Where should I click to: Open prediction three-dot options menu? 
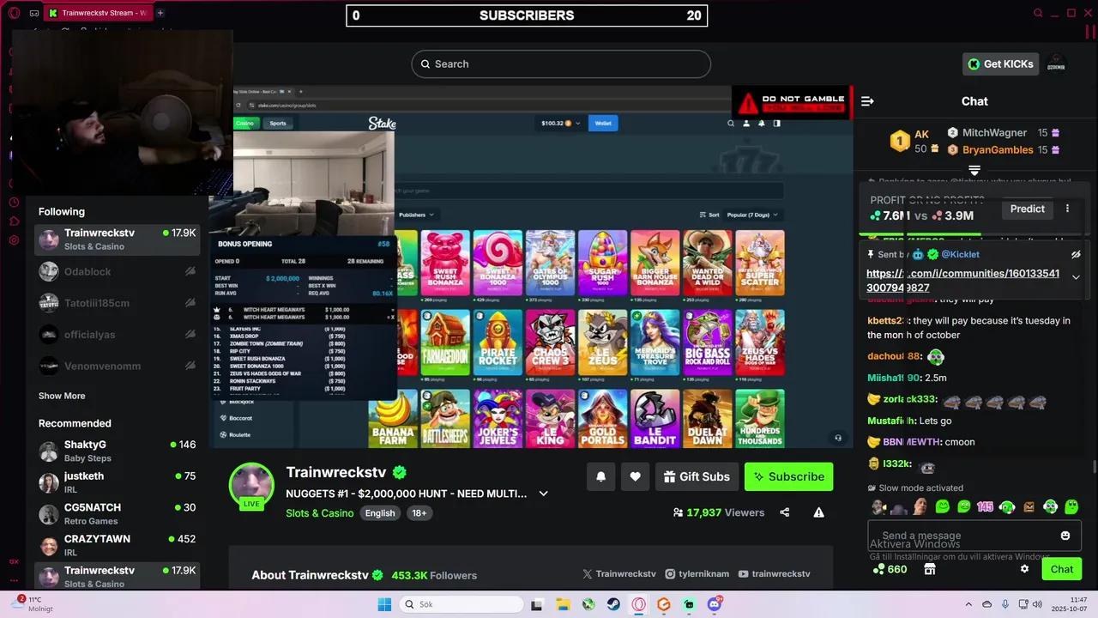tap(1067, 209)
